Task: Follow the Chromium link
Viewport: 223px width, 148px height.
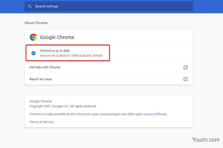Action: [83, 114]
